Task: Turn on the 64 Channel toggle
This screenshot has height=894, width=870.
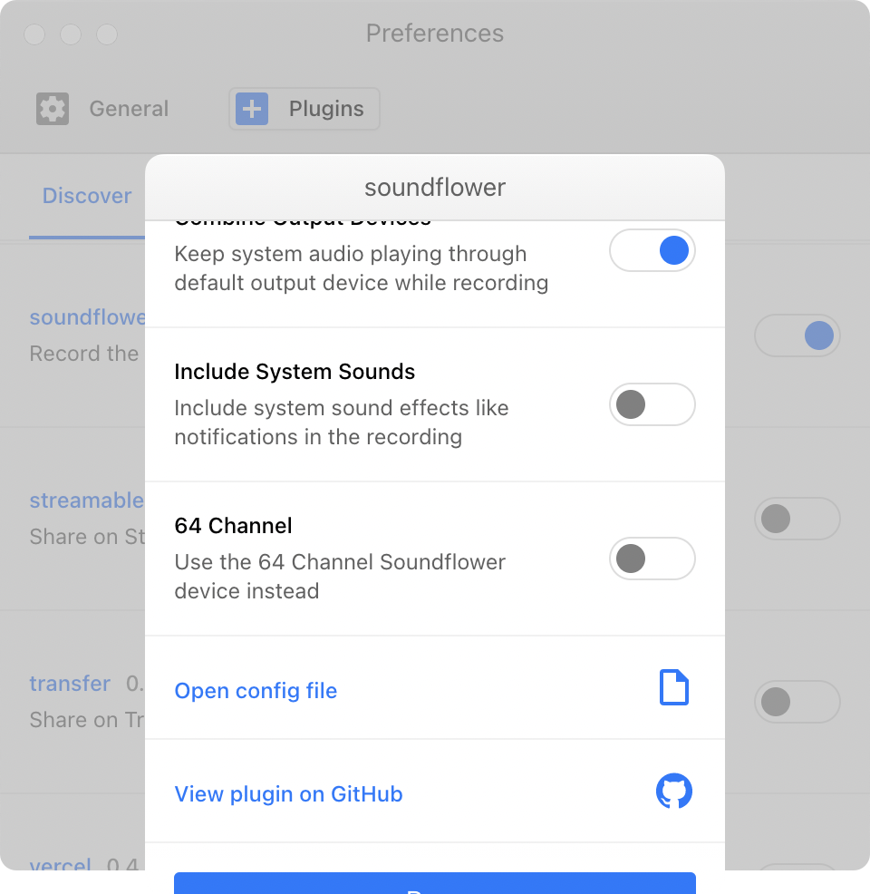Action: point(652,559)
